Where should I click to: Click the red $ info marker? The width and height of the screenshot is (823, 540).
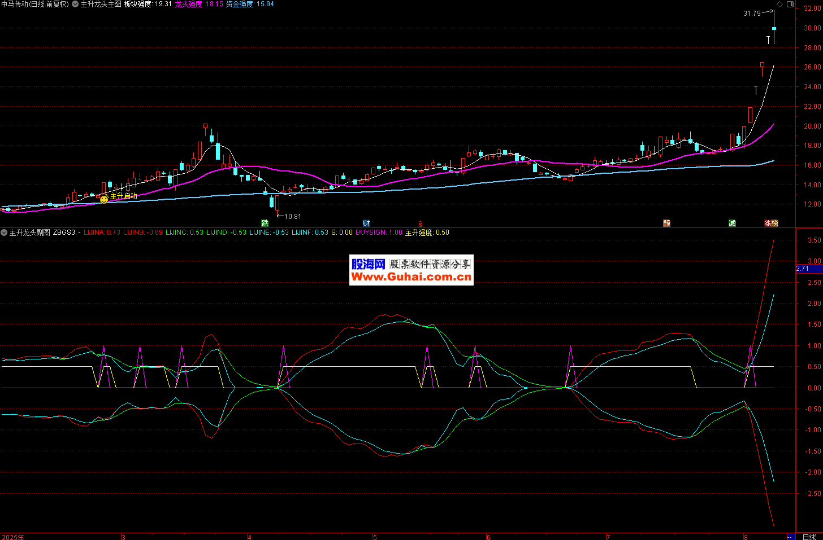click(420, 224)
